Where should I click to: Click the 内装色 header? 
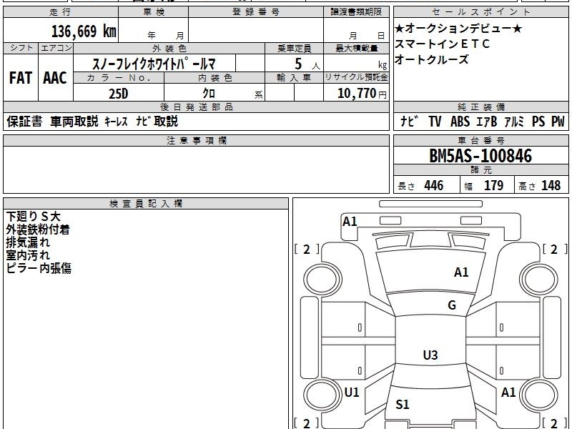click(215, 78)
